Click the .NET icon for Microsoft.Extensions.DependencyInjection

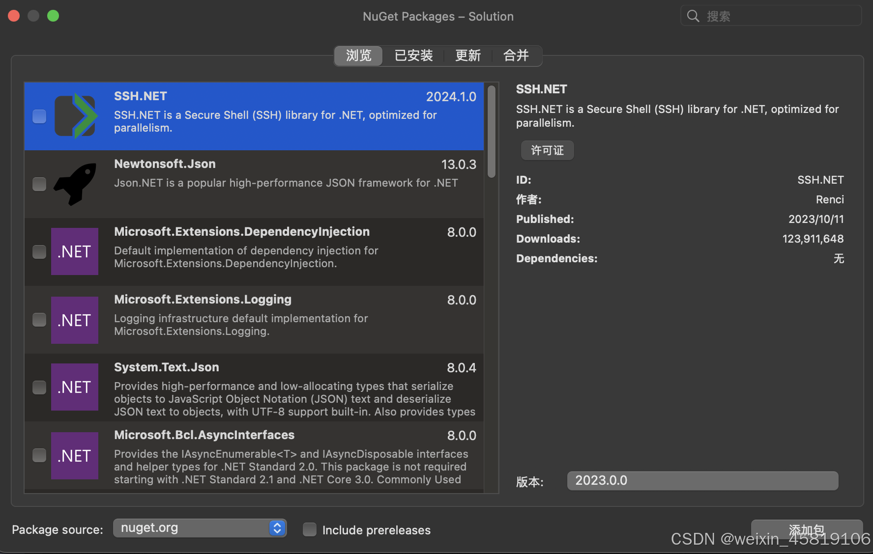75,251
